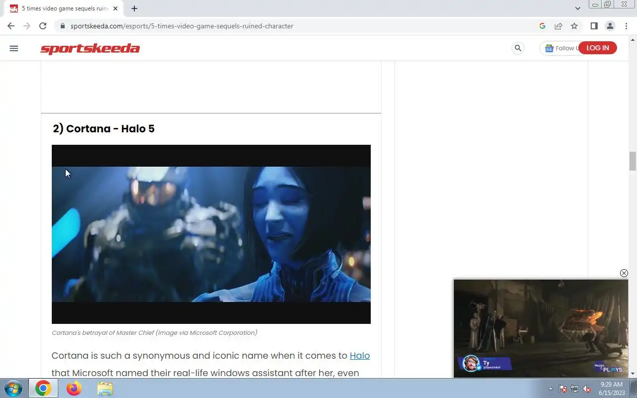This screenshot has height=398, width=637.
Task: Expand tab search chevron
Action: (577, 8)
